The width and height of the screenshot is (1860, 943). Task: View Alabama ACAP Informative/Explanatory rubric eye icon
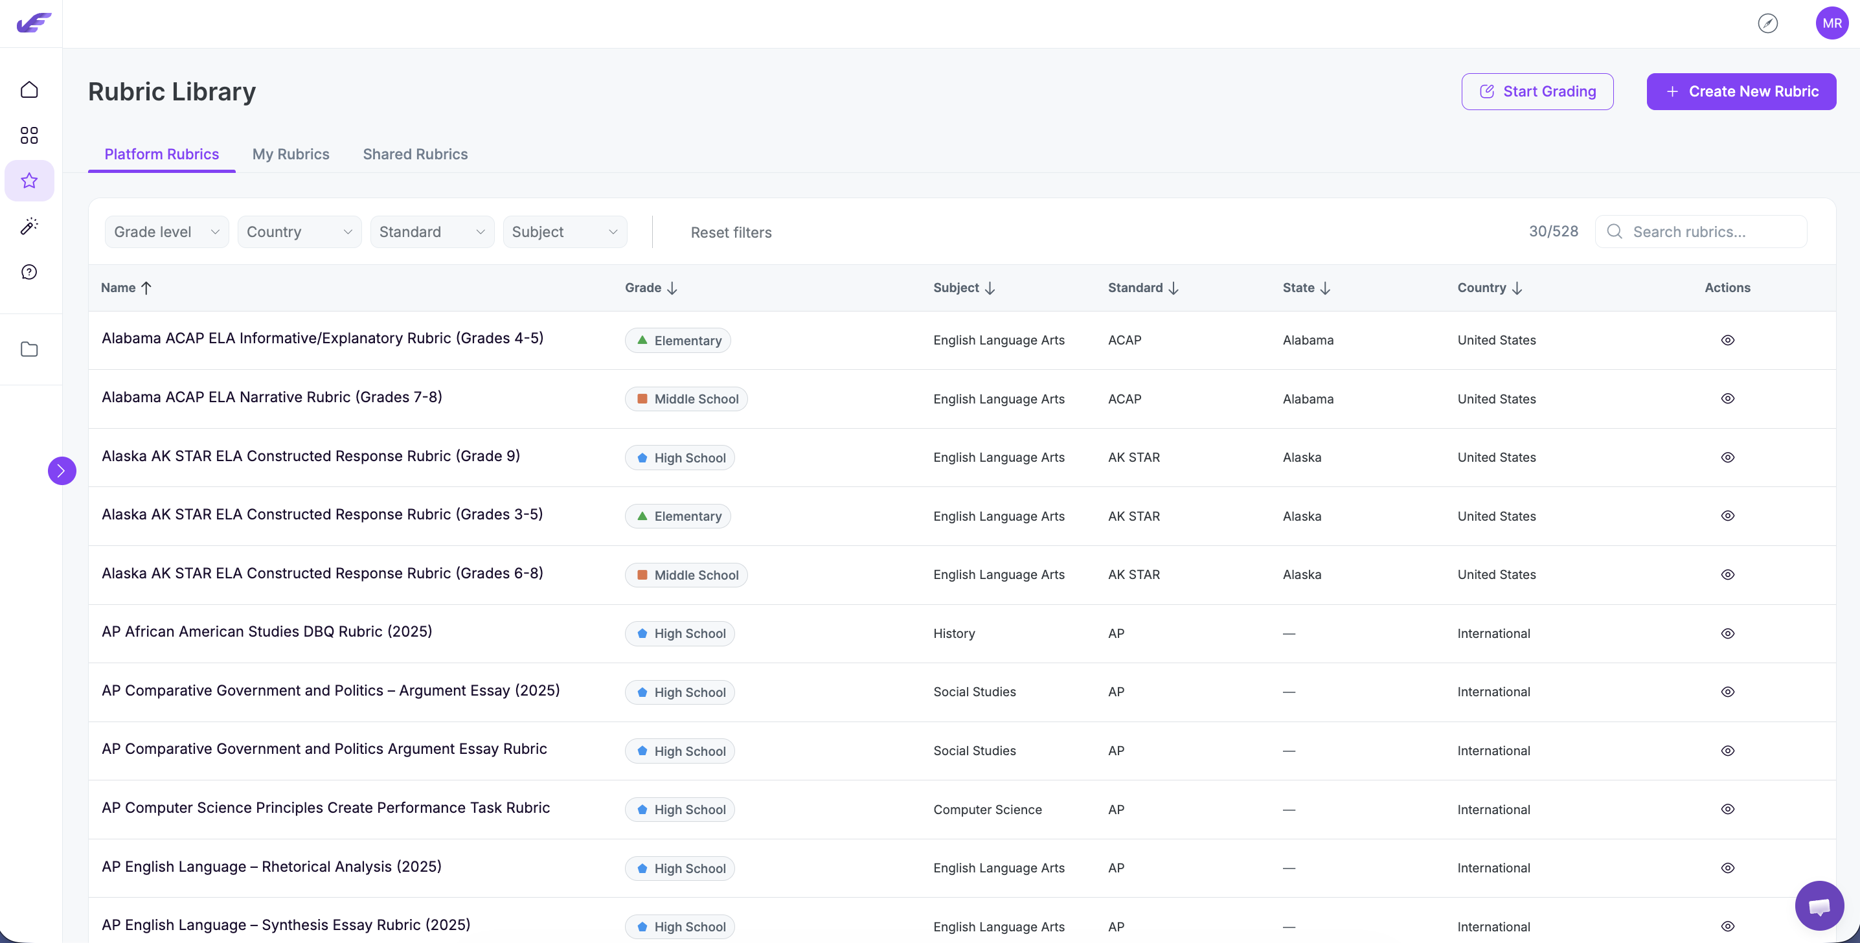pyautogui.click(x=1727, y=340)
